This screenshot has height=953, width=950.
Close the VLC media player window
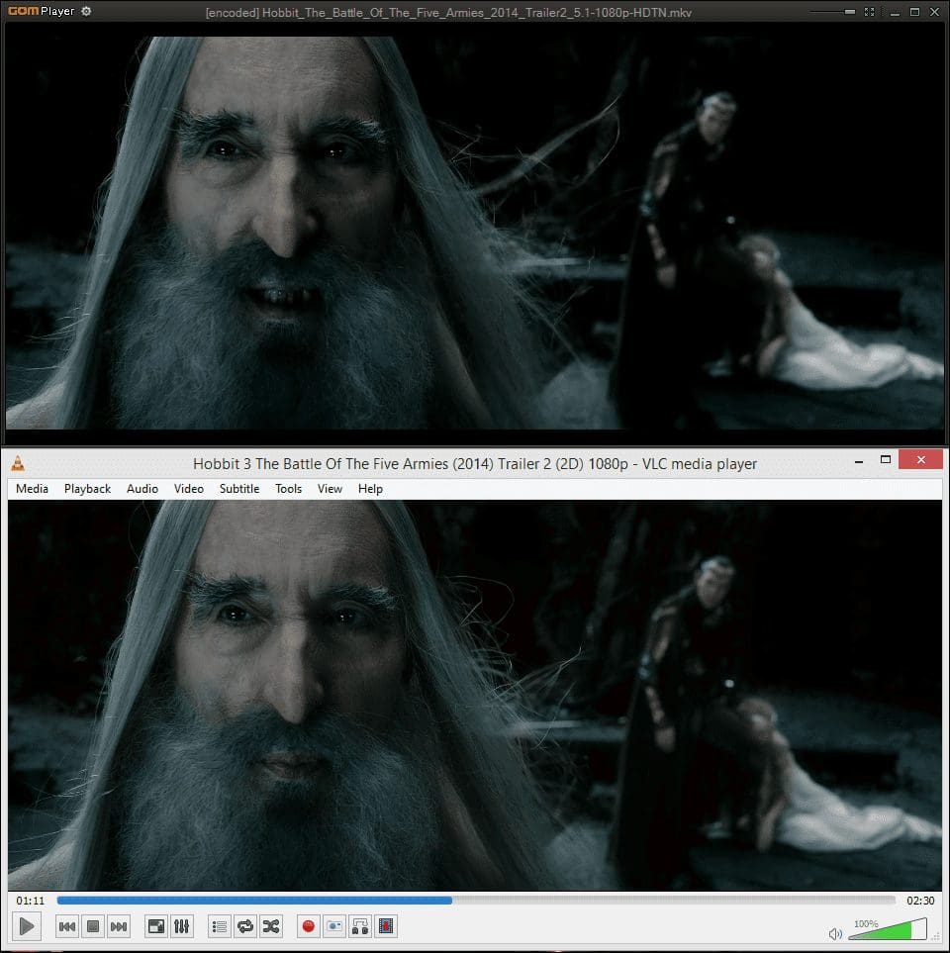(921, 459)
